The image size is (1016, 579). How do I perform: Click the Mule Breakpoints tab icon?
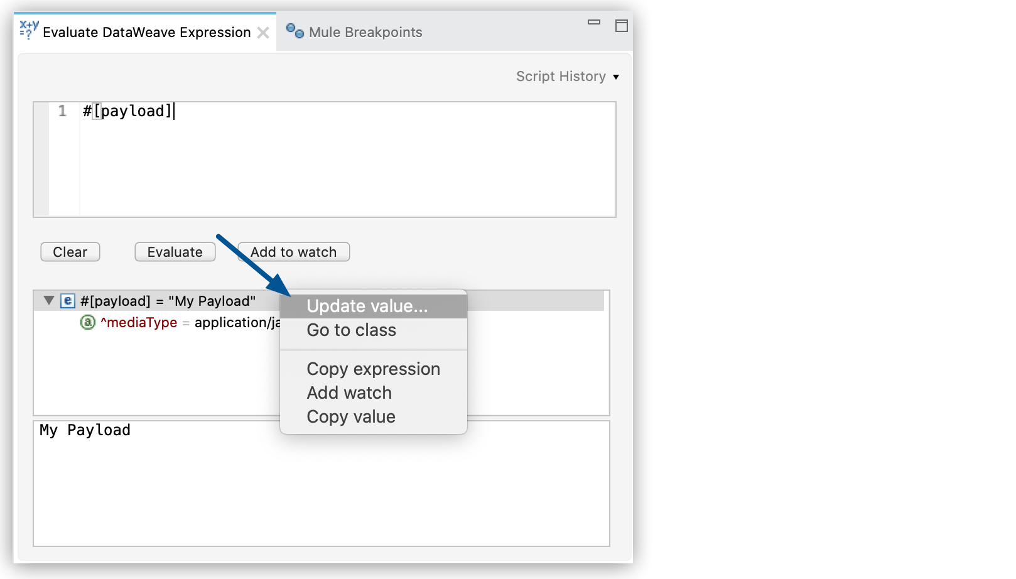point(295,31)
